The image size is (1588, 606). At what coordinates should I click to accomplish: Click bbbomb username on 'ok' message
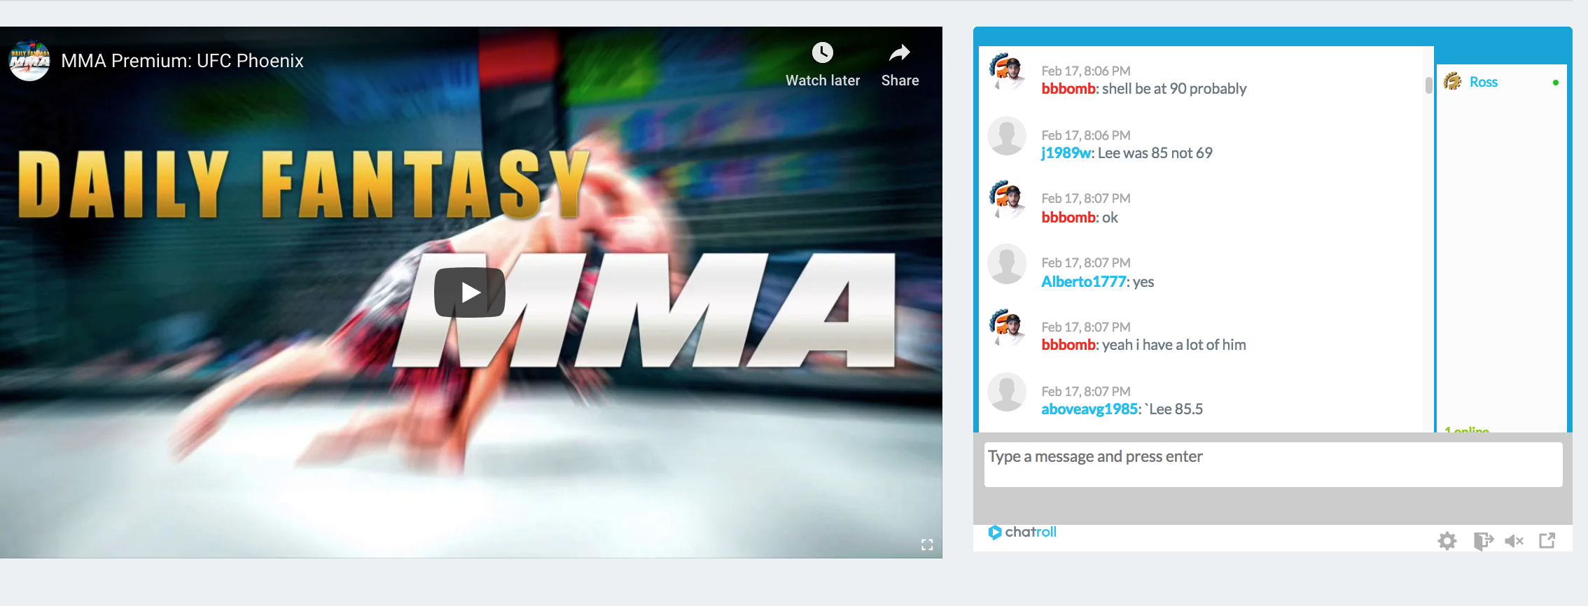(1068, 218)
